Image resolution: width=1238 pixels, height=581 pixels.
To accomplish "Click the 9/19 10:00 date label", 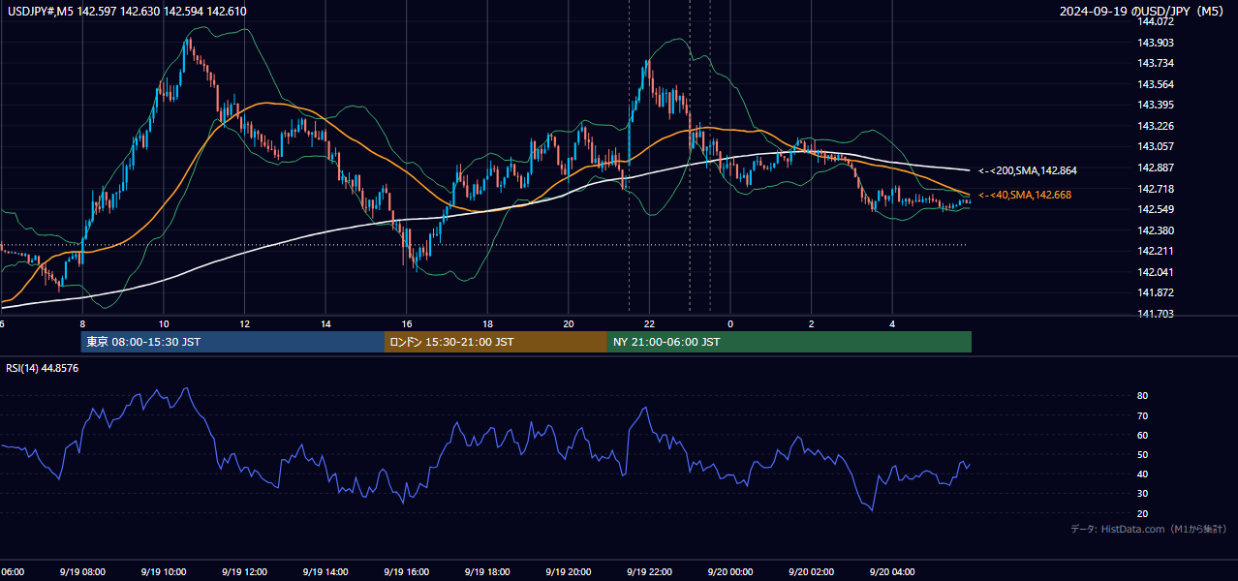I will tap(163, 572).
